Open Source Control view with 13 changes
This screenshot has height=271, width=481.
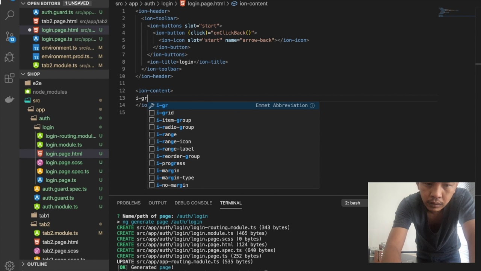pos(10,37)
